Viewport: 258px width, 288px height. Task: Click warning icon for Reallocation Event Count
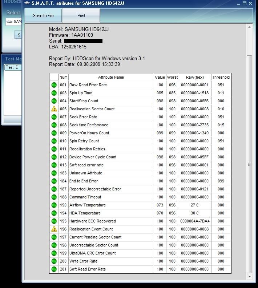point(54,229)
